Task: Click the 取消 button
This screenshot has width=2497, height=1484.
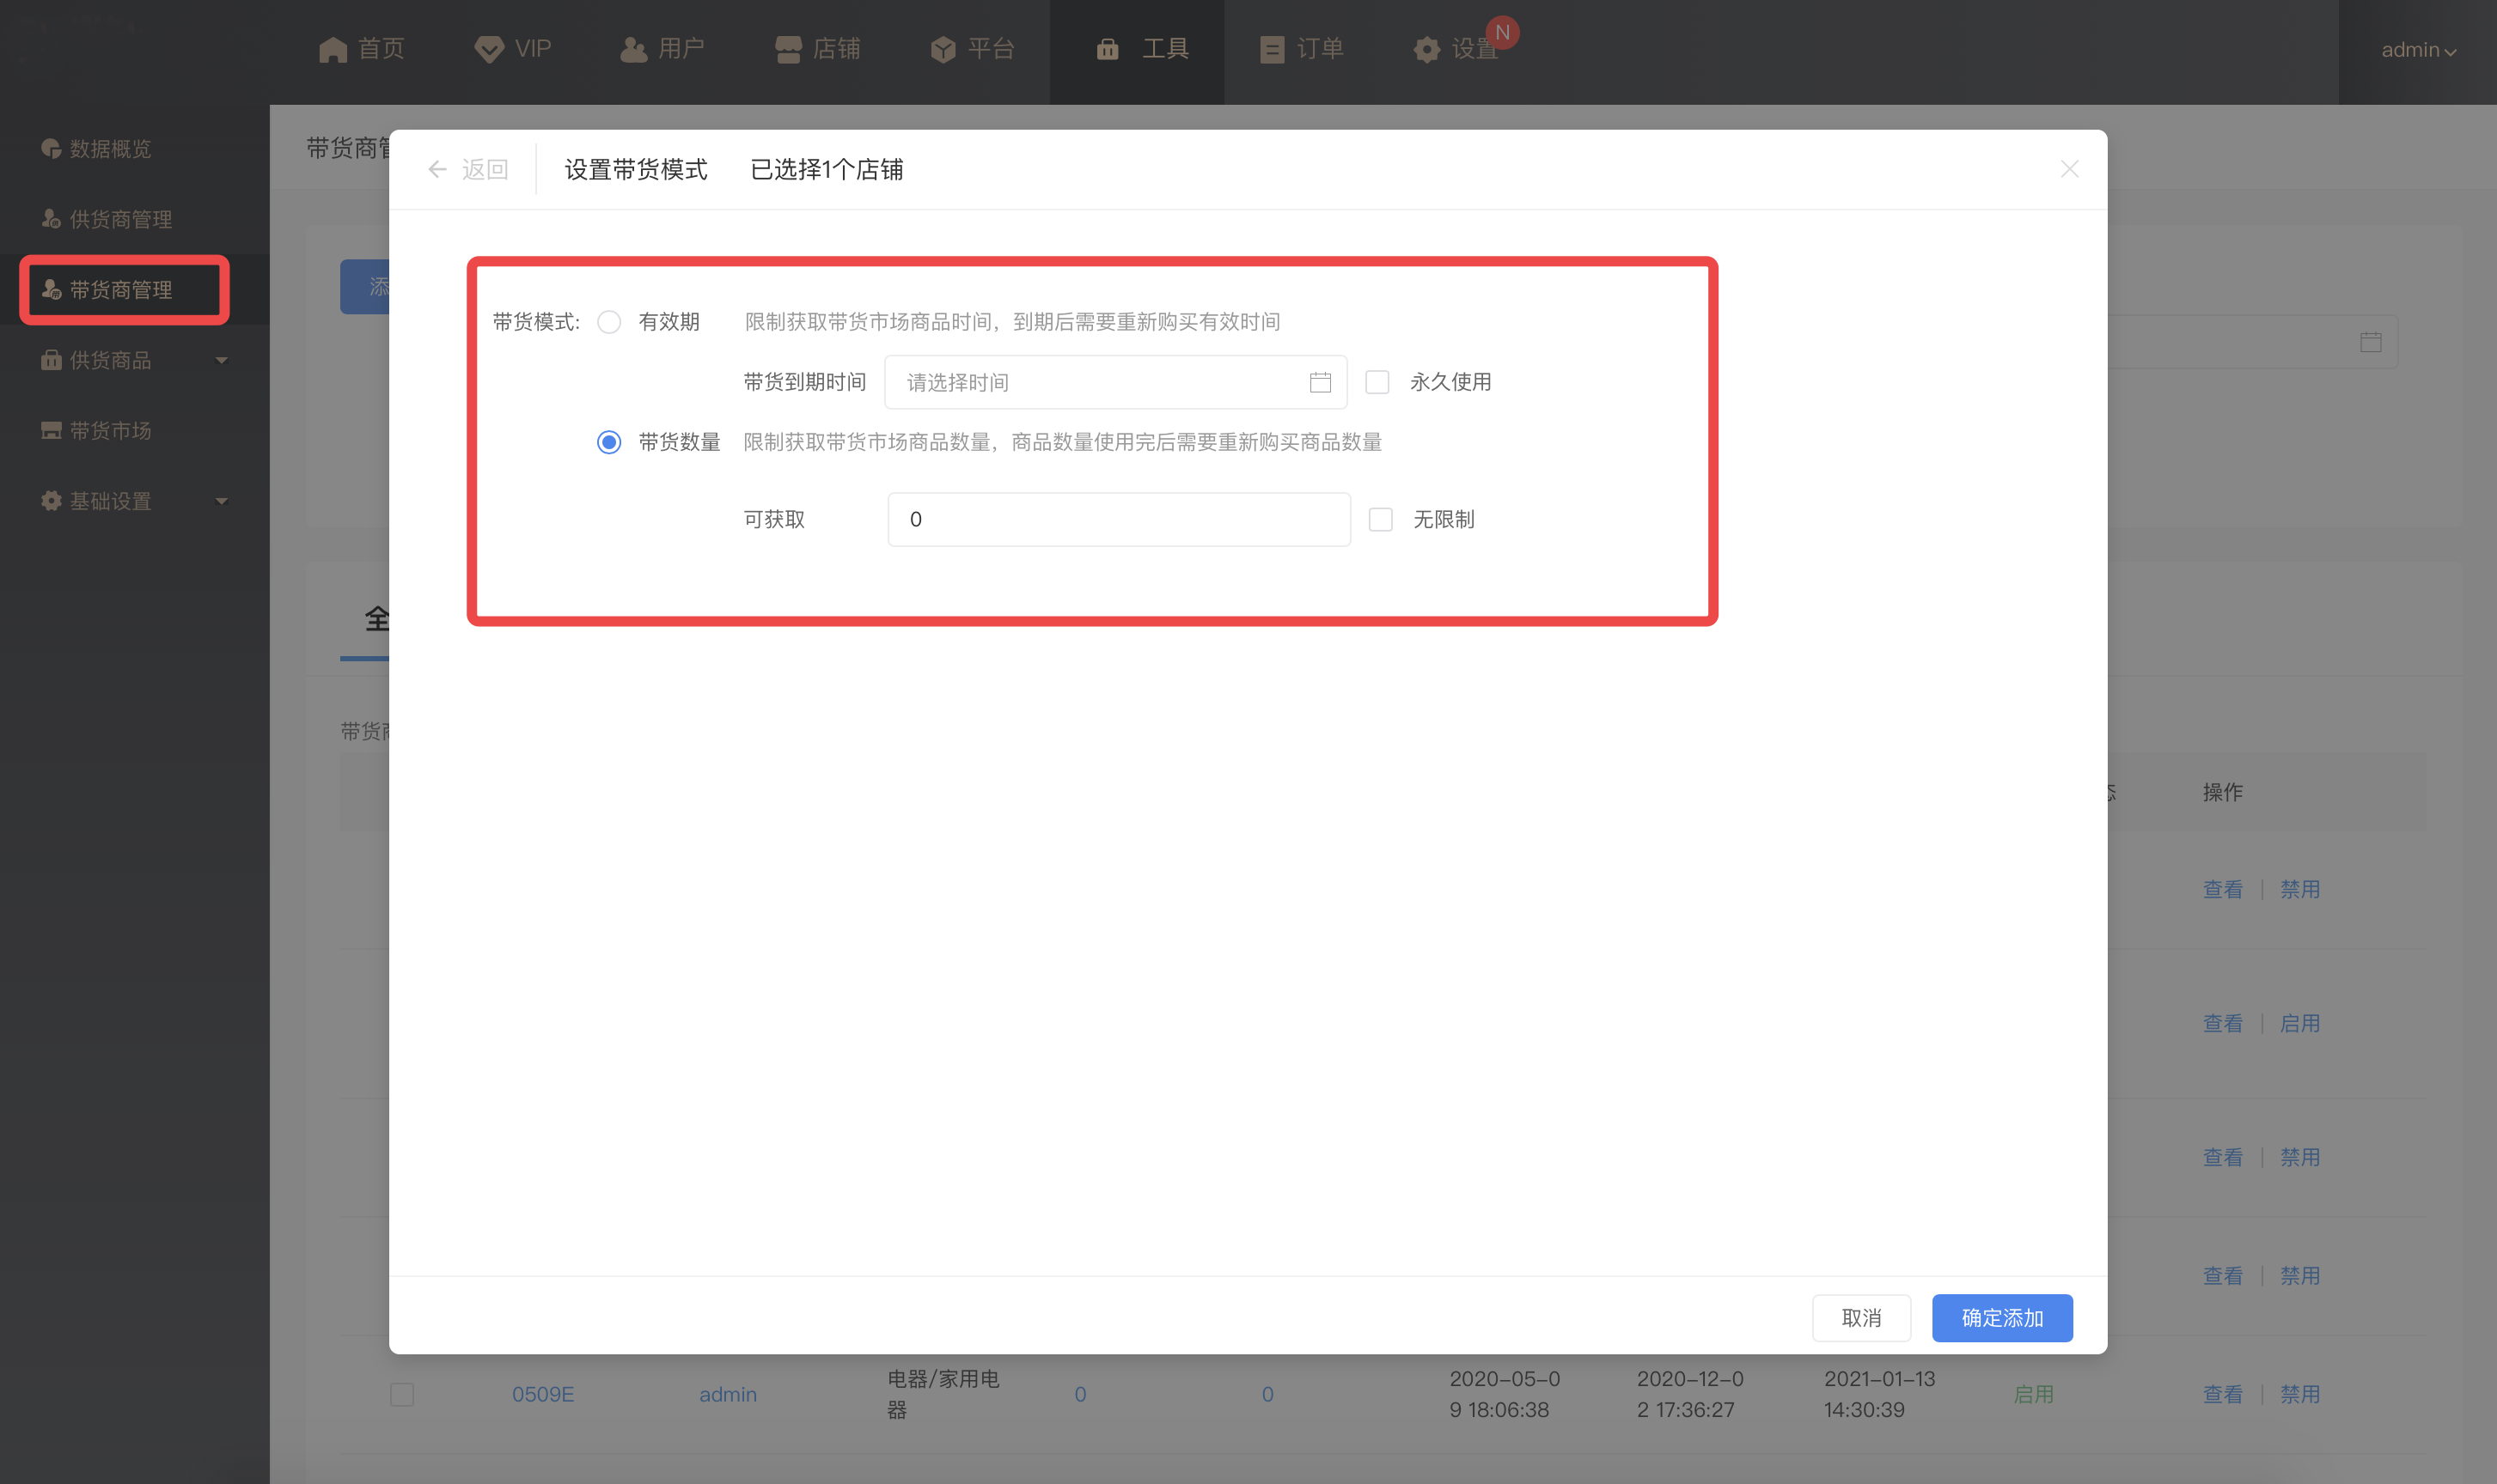Action: (x=1861, y=1318)
